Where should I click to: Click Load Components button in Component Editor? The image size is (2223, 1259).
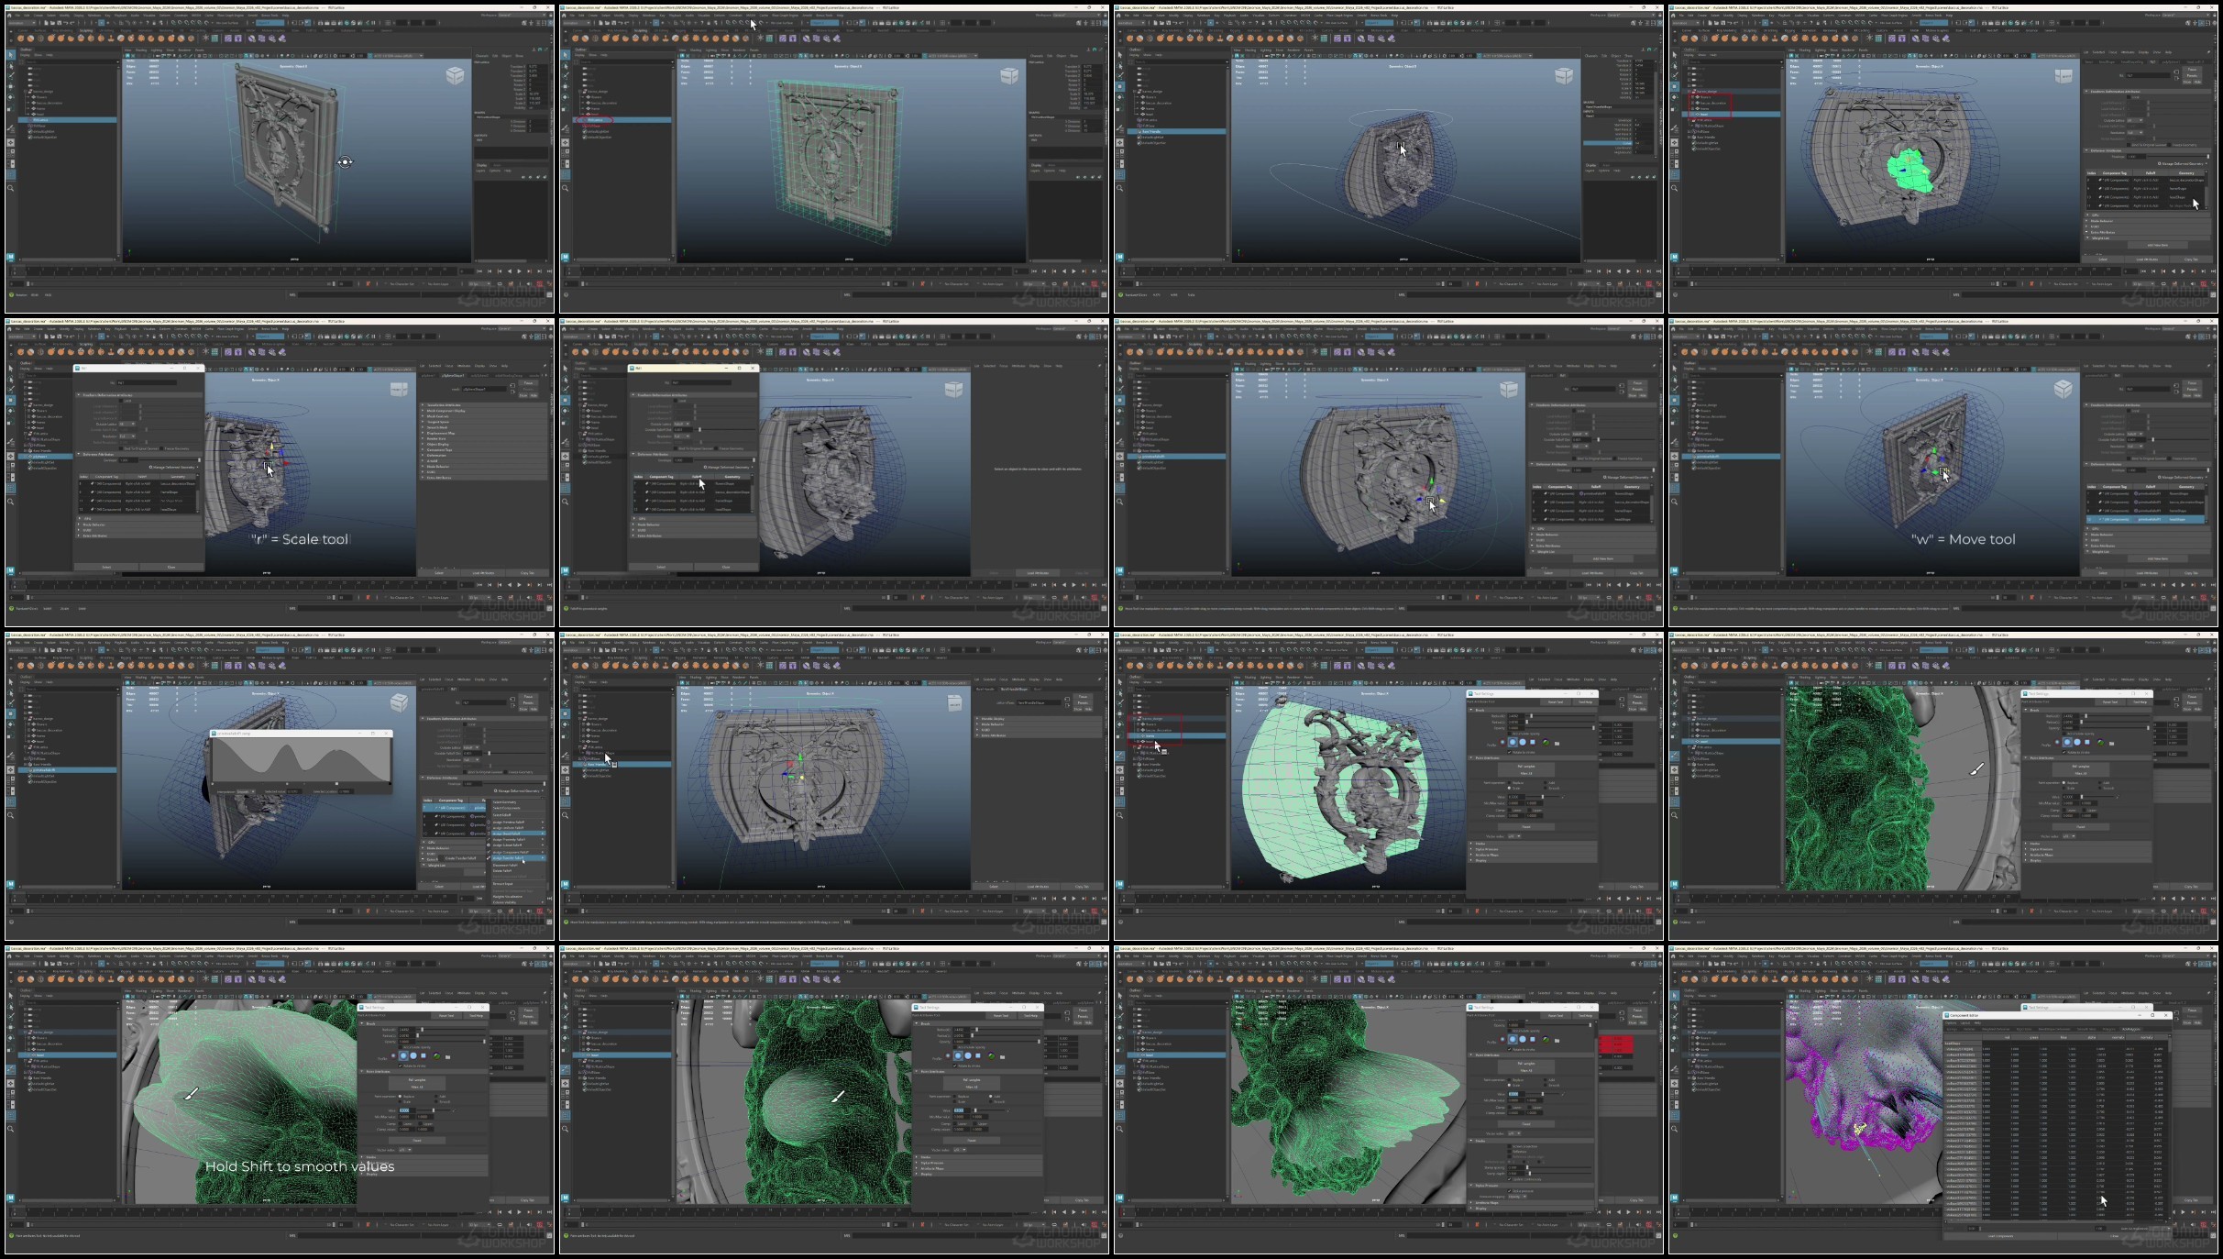click(1998, 1235)
